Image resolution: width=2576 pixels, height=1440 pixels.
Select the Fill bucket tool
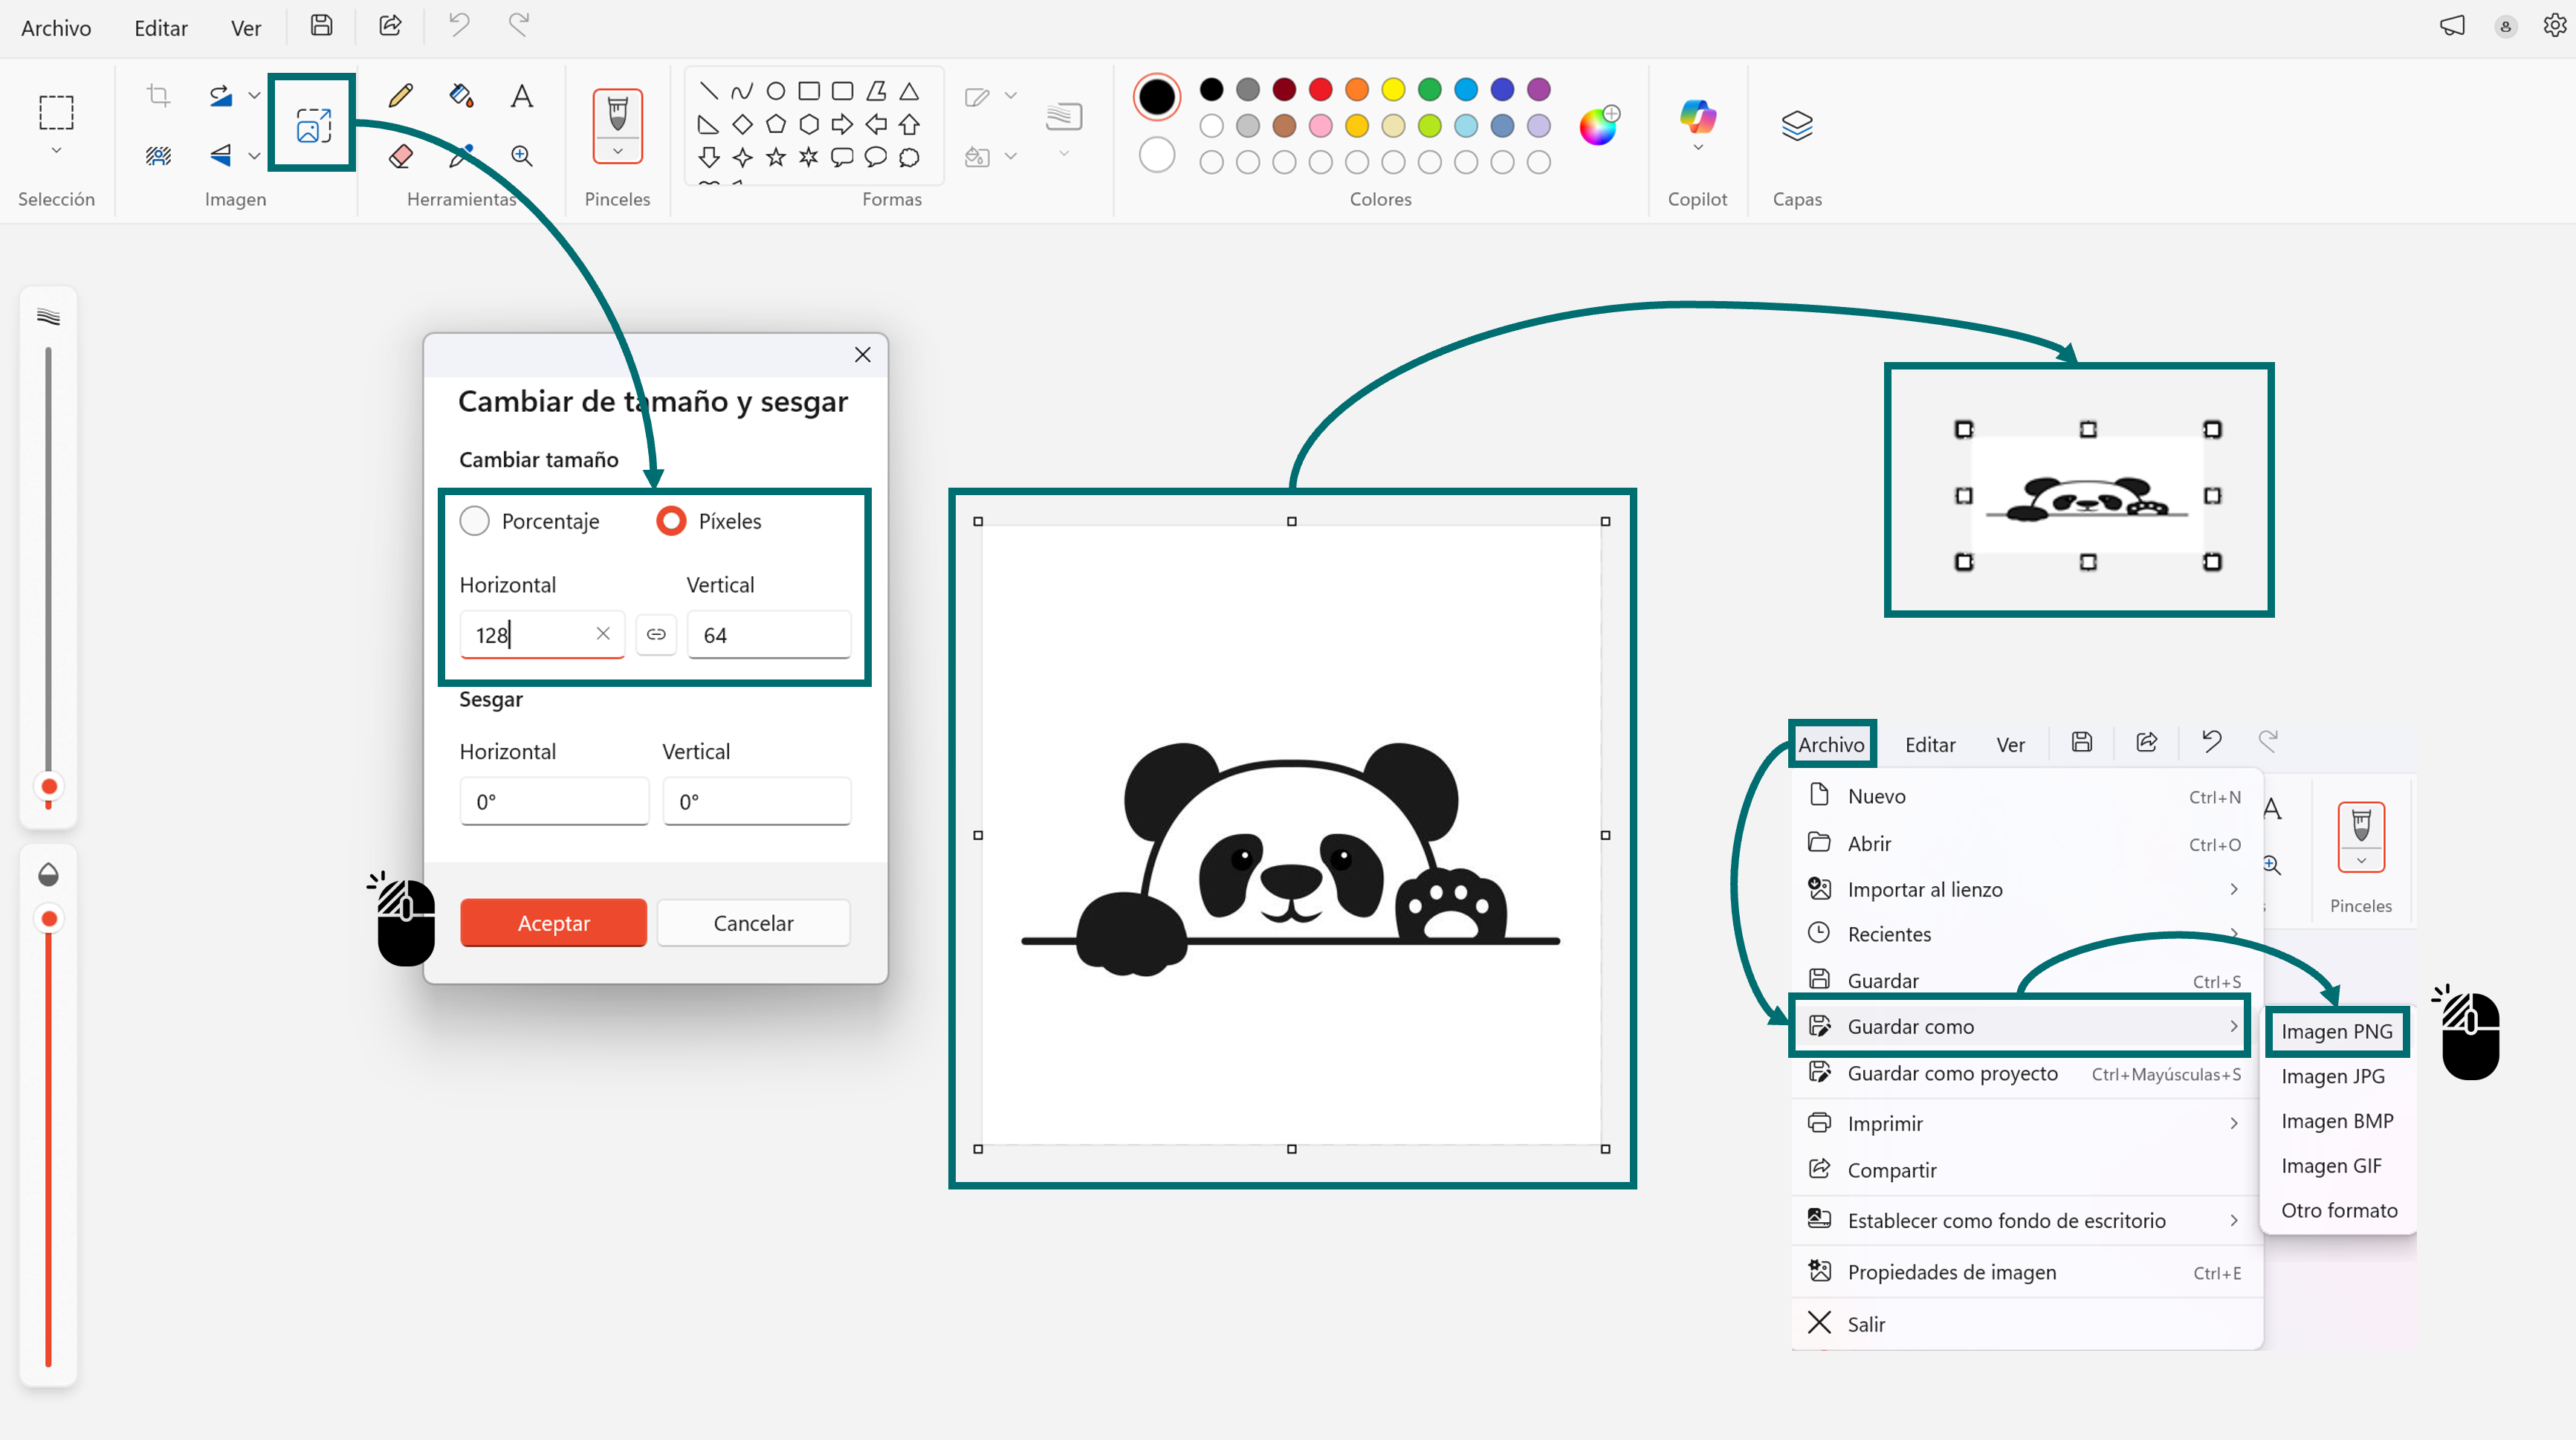point(461,96)
